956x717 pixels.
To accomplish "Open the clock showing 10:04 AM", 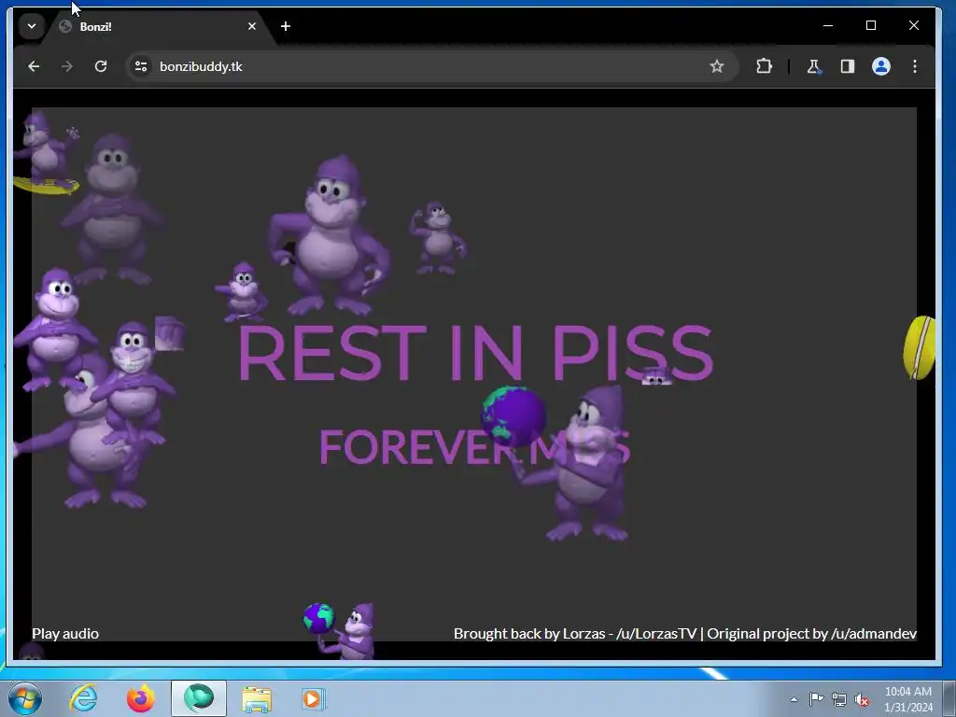I will (907, 699).
